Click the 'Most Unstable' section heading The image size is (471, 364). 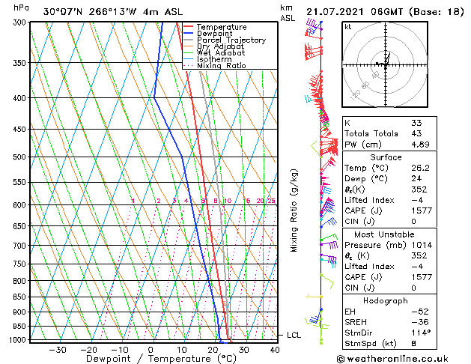[x=384, y=234]
